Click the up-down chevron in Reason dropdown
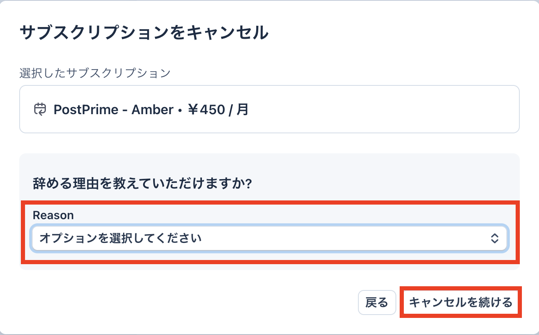539x335 pixels. 495,238
